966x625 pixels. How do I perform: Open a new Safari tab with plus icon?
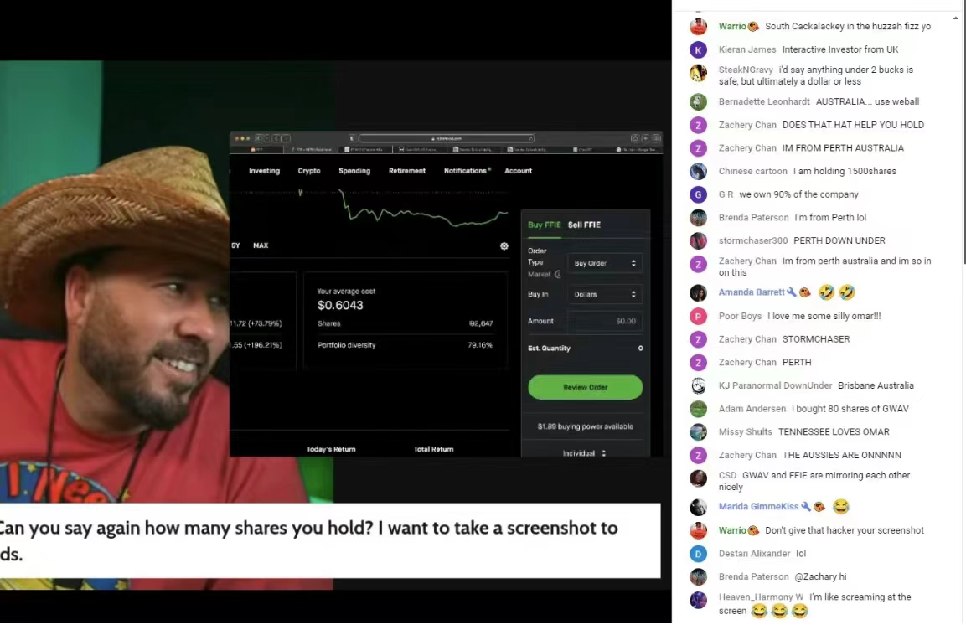tap(645, 138)
